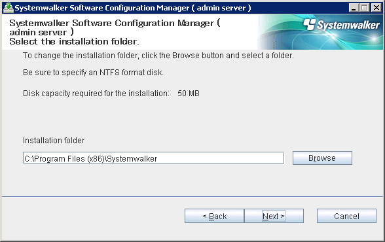Click the NTFS format disk notice text
Viewport: 385px width, 242px height.
click(93, 73)
